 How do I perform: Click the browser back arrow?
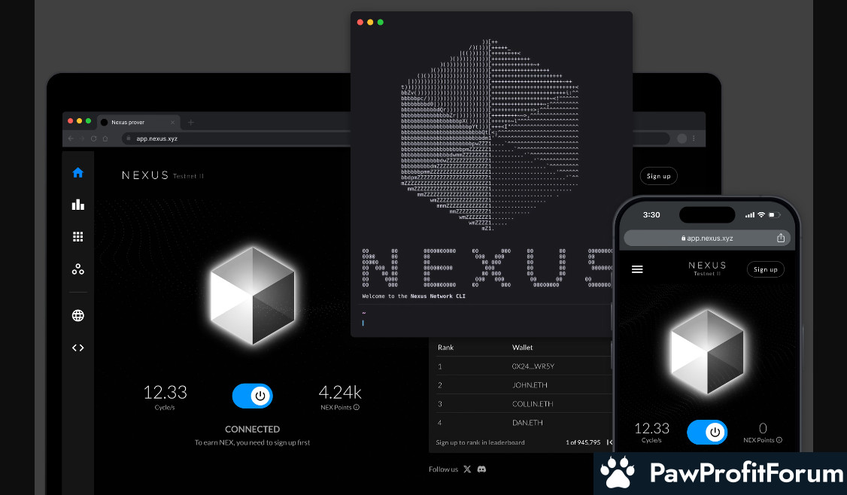point(71,138)
